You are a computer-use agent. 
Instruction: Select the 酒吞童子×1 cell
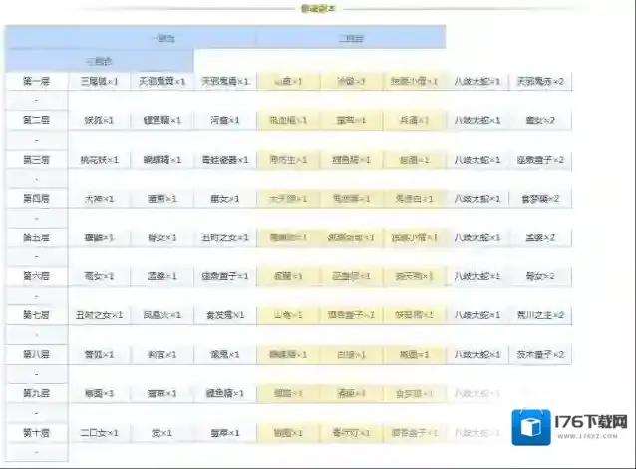(351, 315)
